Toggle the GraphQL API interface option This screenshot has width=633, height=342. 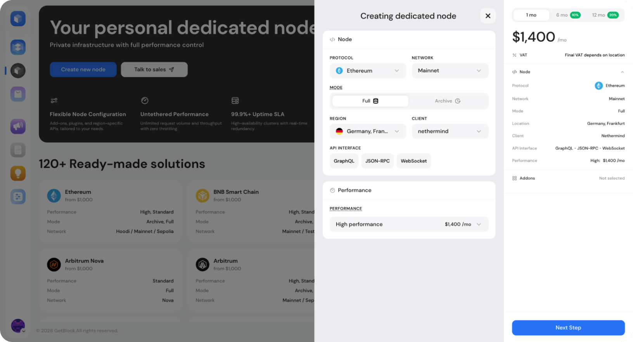tap(344, 161)
